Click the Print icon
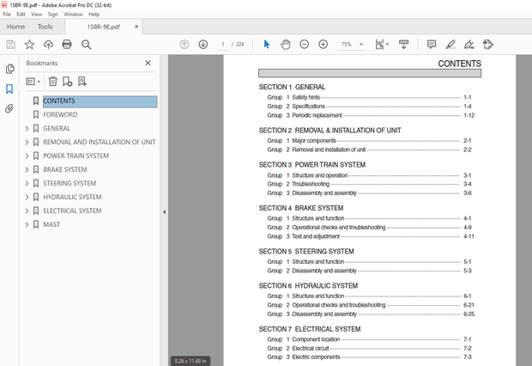 click(x=67, y=44)
